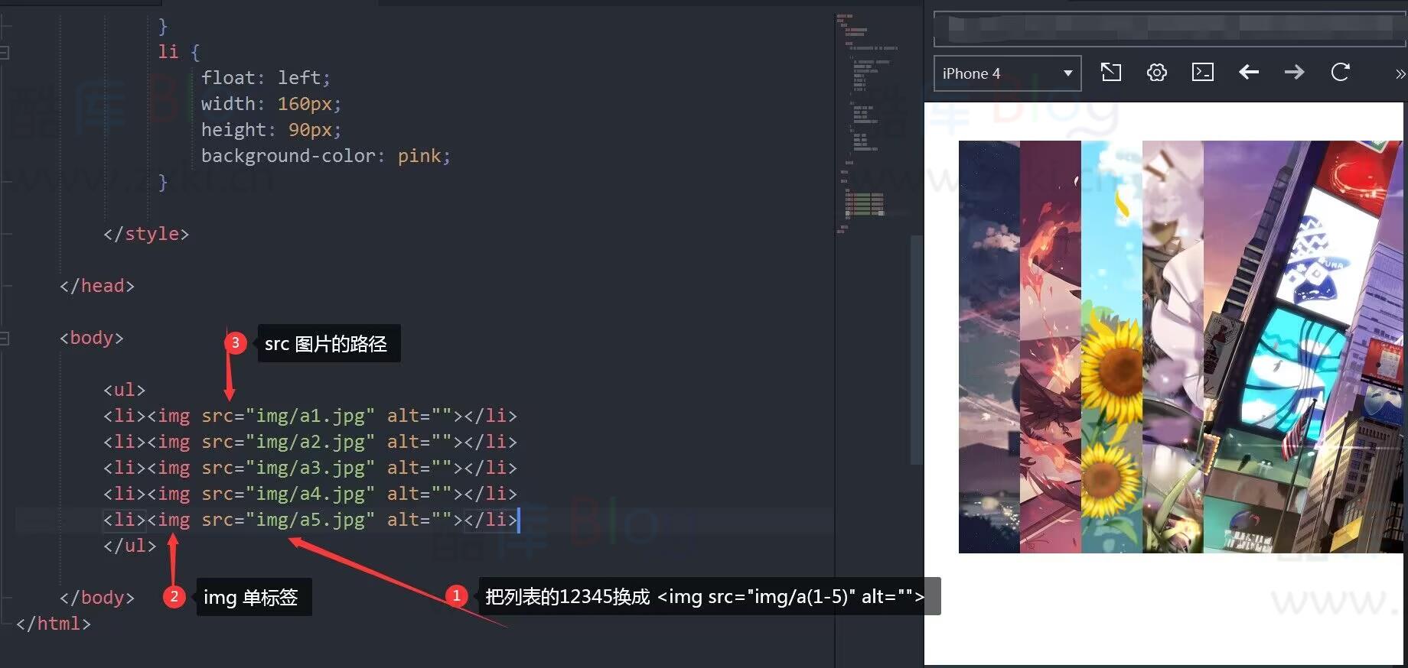Click the sunflower image strip in preview
Image resolution: width=1408 pixels, height=668 pixels.
coord(1112,346)
